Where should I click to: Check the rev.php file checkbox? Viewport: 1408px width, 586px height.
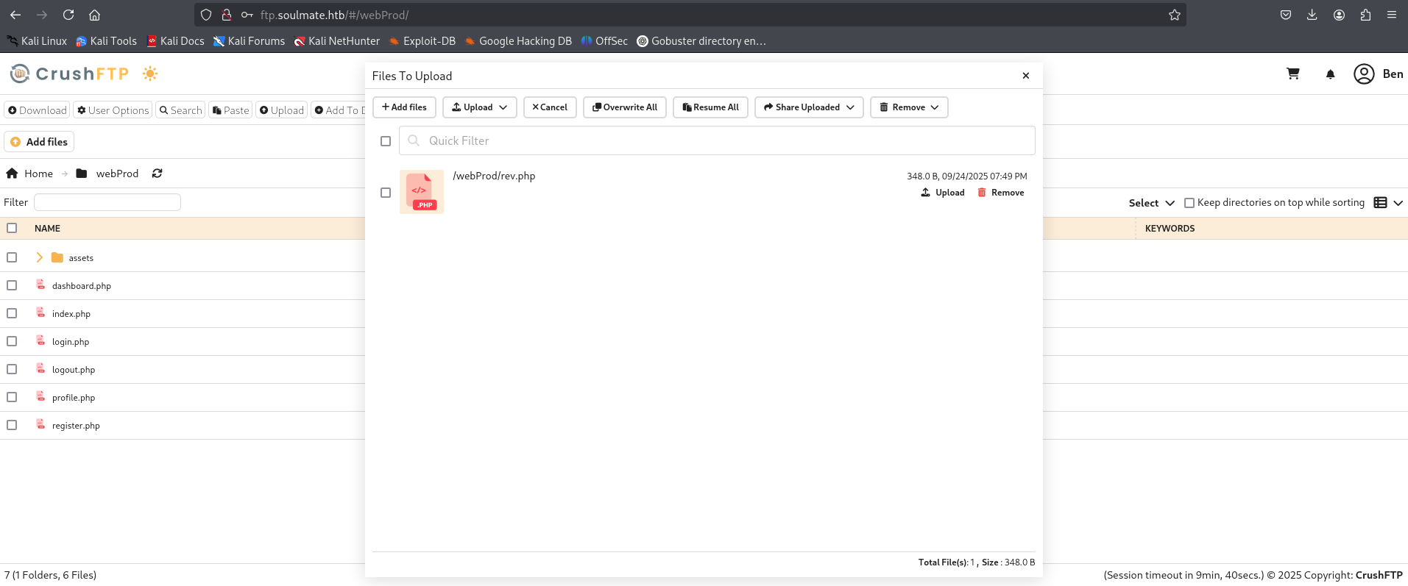tap(386, 193)
